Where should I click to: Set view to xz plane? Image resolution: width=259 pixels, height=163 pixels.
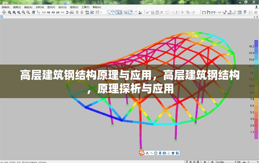coord(53,12)
